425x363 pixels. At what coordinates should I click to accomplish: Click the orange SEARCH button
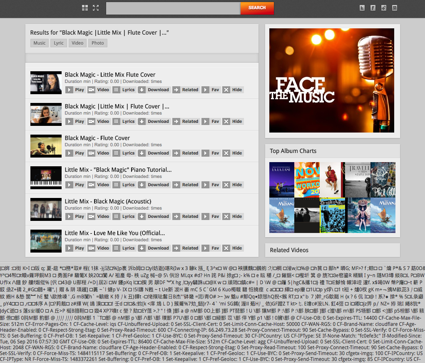tap(257, 8)
